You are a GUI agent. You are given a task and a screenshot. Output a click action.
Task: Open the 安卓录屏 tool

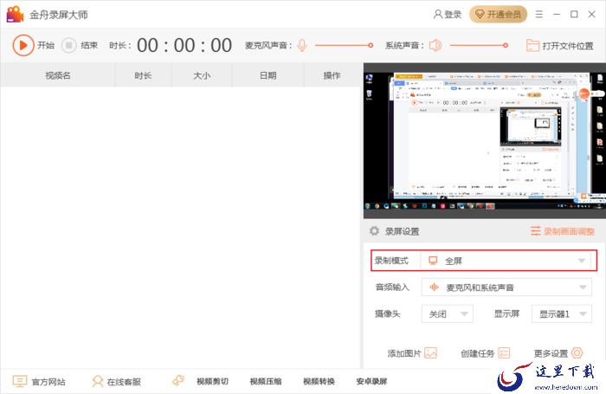371,381
